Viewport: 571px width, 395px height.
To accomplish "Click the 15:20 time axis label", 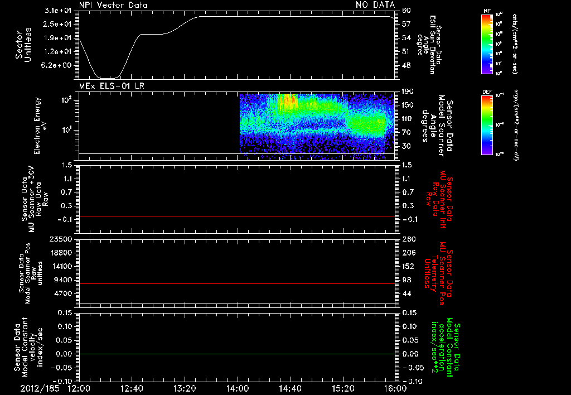I will pyautogui.click(x=343, y=388).
